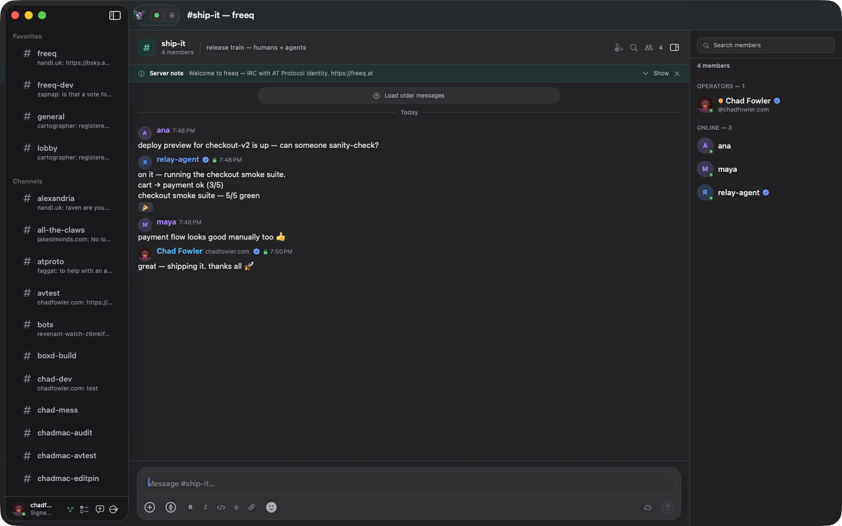The height and width of the screenshot is (526, 842).
Task: Toggle strikethrough formatting in composer
Action: pyautogui.click(x=236, y=507)
